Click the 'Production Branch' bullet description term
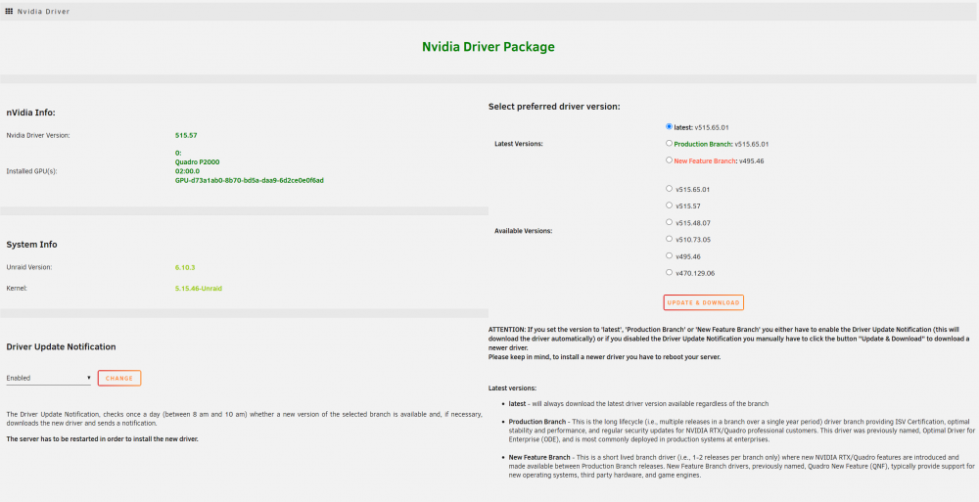979x502 pixels. click(x=536, y=422)
